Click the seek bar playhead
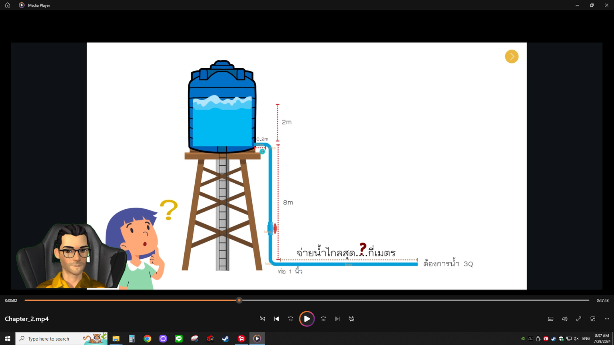Viewport: 614px width, 345px height. click(239, 300)
